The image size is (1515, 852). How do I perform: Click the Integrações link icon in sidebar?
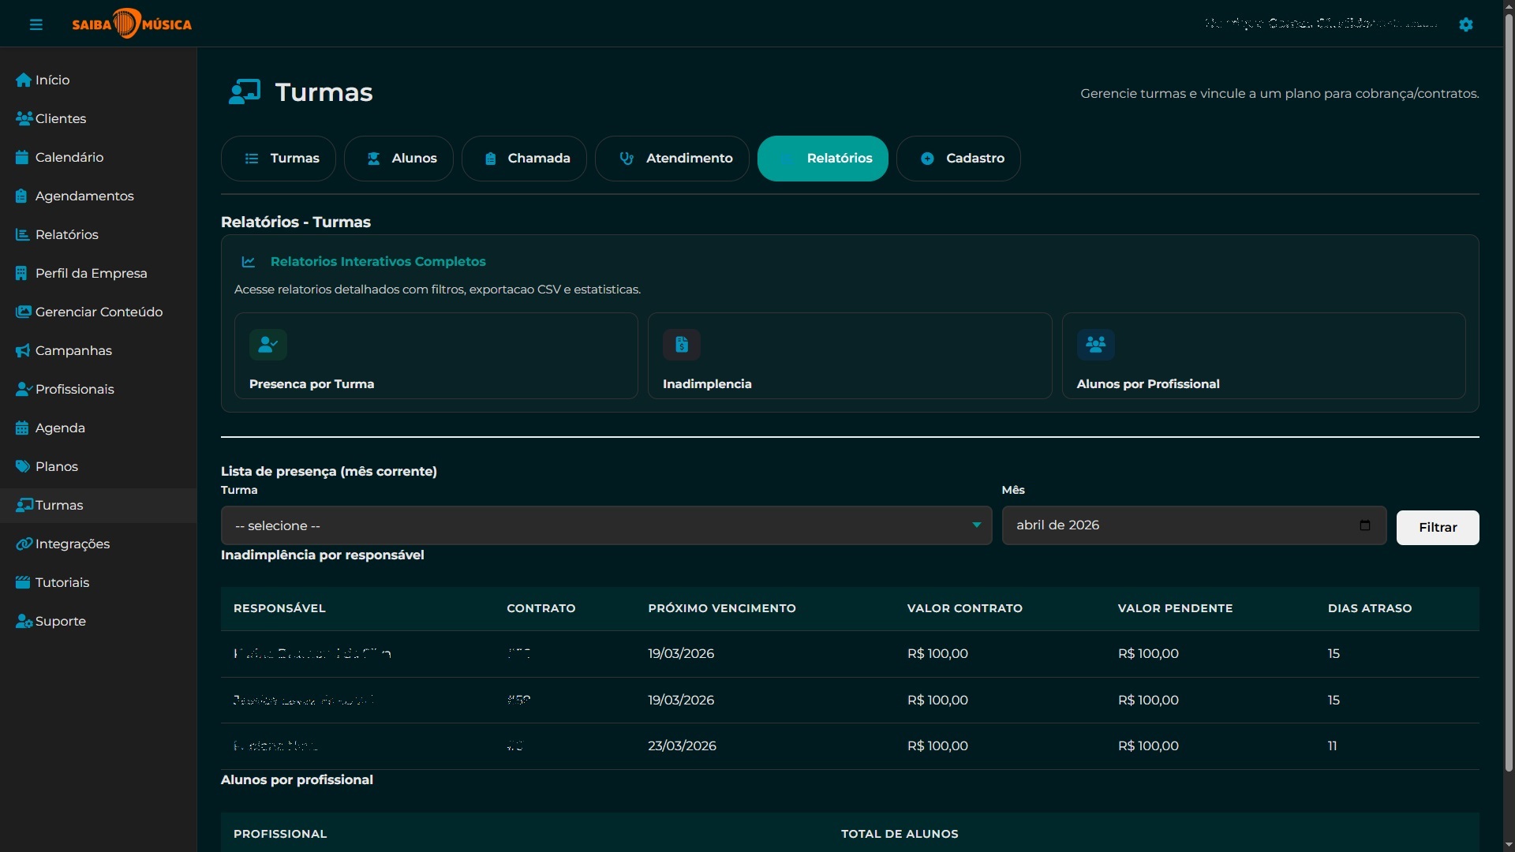click(x=24, y=544)
